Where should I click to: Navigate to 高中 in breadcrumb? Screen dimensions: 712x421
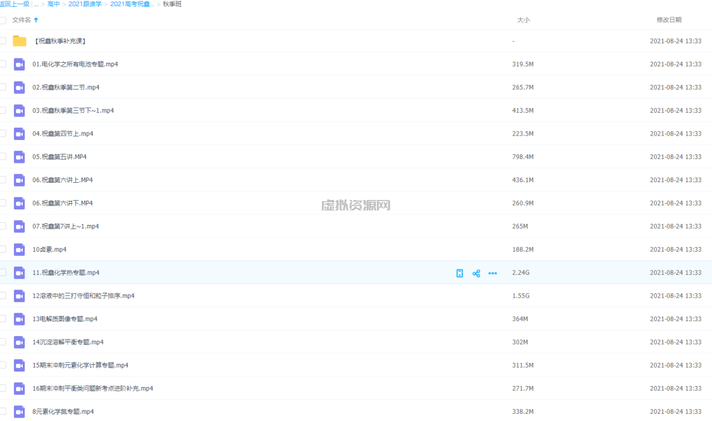click(54, 4)
